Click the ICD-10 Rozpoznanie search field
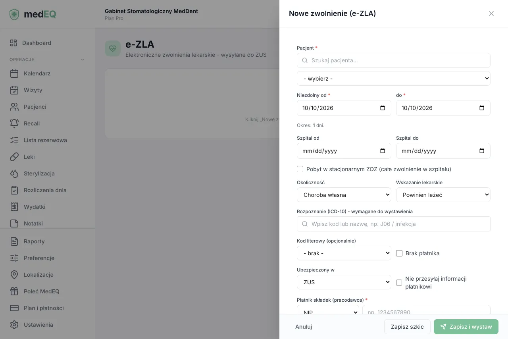The height and width of the screenshot is (339, 508). [394, 224]
